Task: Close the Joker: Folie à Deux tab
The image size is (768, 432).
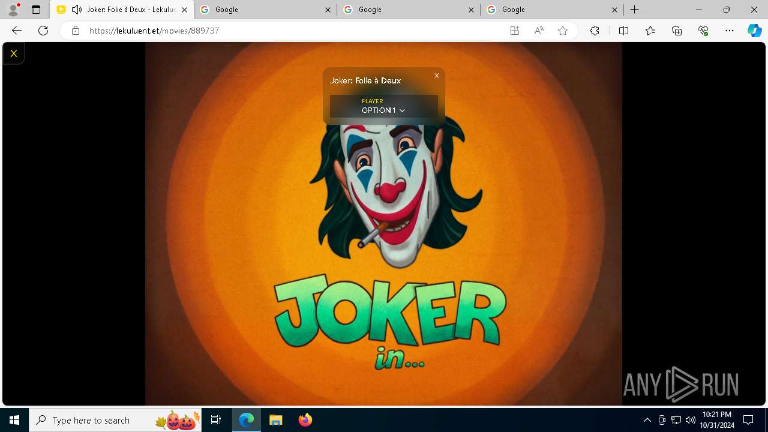Action: pos(185,10)
